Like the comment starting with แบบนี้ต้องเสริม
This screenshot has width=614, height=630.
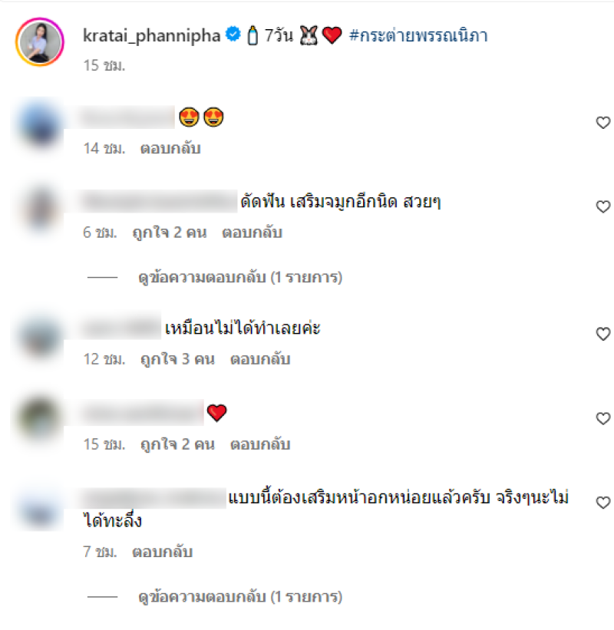(x=602, y=502)
